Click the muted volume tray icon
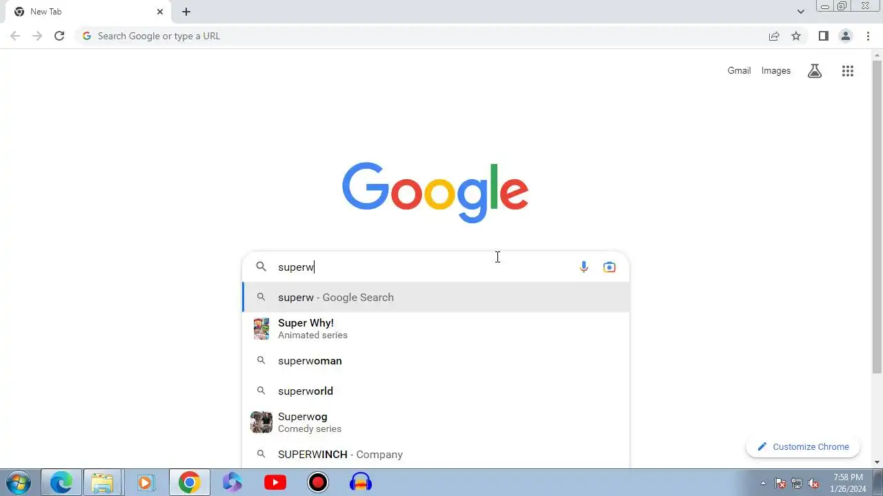This screenshot has width=883, height=496. pyautogui.click(x=813, y=483)
